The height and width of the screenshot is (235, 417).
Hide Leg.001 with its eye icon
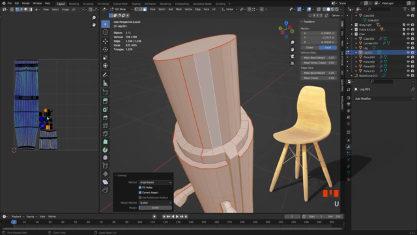pyautogui.click(x=408, y=52)
